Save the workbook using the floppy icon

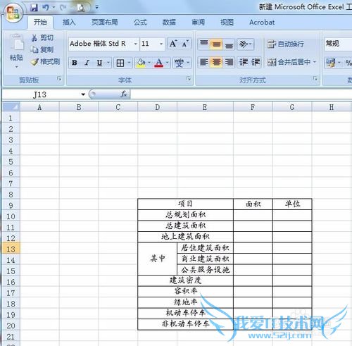point(34,8)
